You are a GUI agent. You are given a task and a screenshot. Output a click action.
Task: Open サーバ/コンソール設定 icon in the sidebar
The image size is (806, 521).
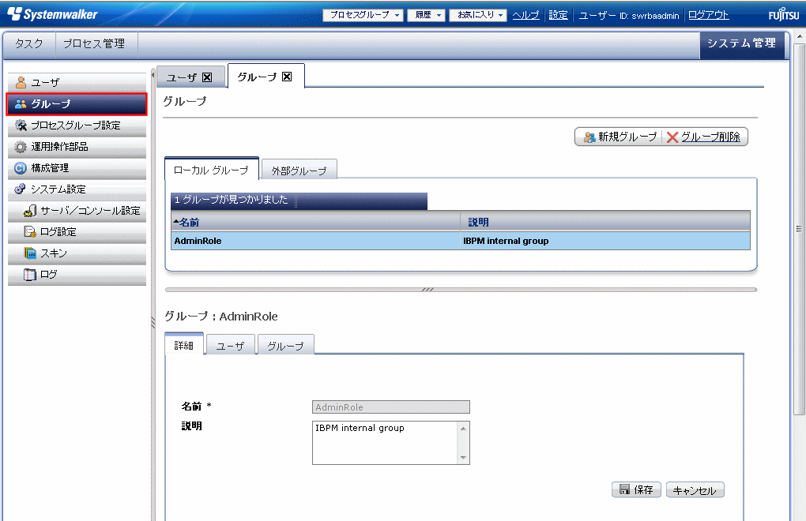[31, 211]
